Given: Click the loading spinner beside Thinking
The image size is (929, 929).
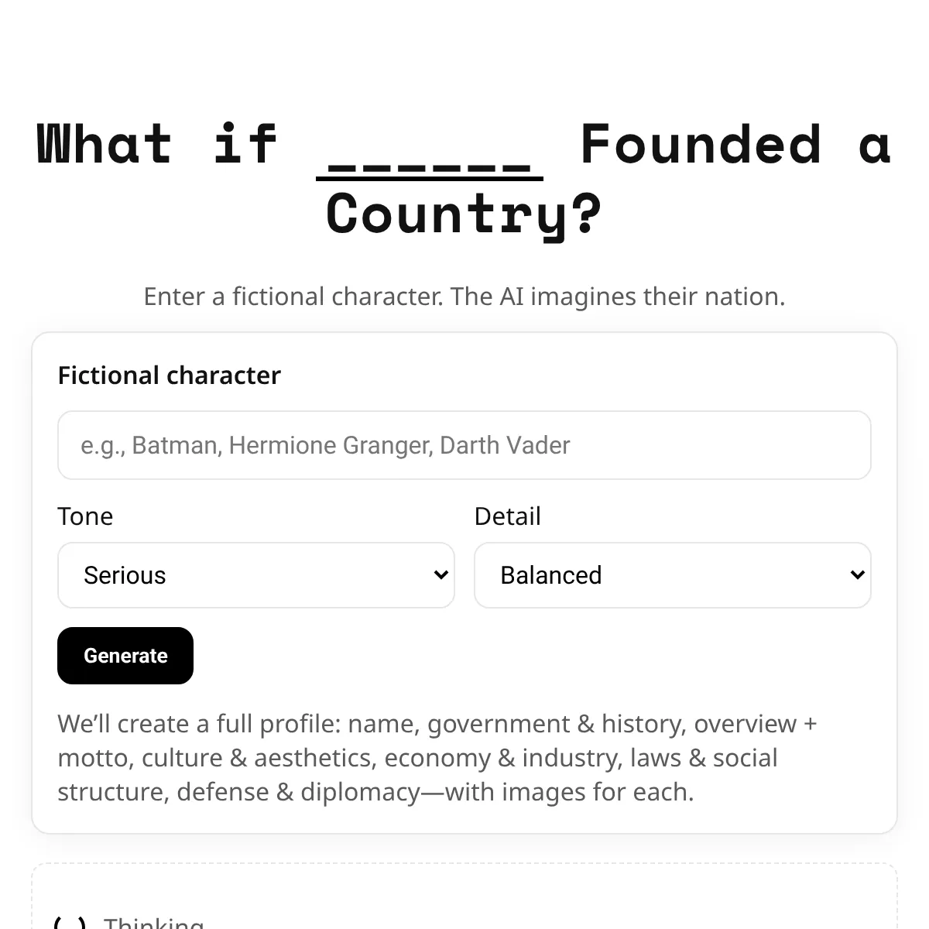Looking at the screenshot, I should click(70, 923).
